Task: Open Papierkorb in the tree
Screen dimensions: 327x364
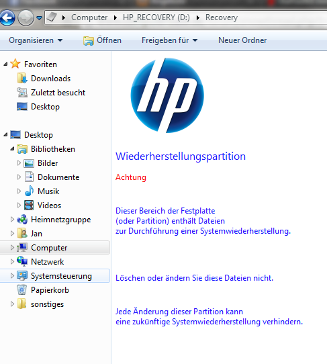Action: (50, 290)
